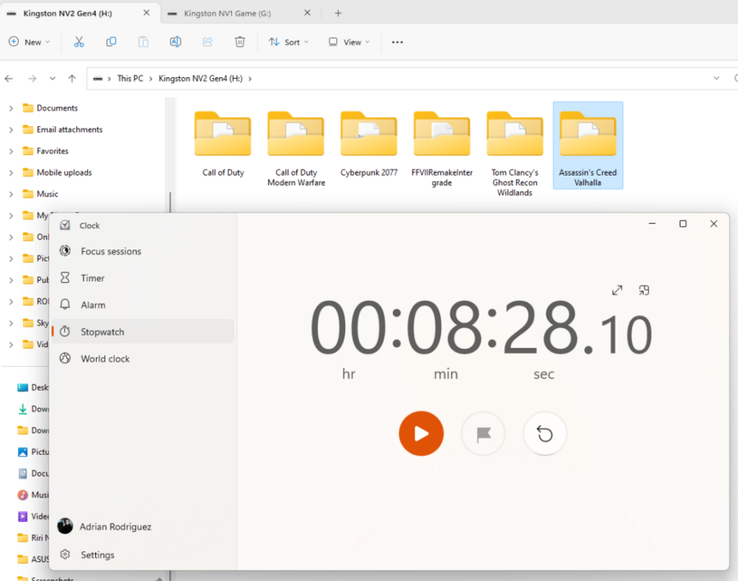Viewport: 738px width, 581px height.
Task: Close the Kingston NV2 Gen4 (H:) tab
Action: (147, 13)
